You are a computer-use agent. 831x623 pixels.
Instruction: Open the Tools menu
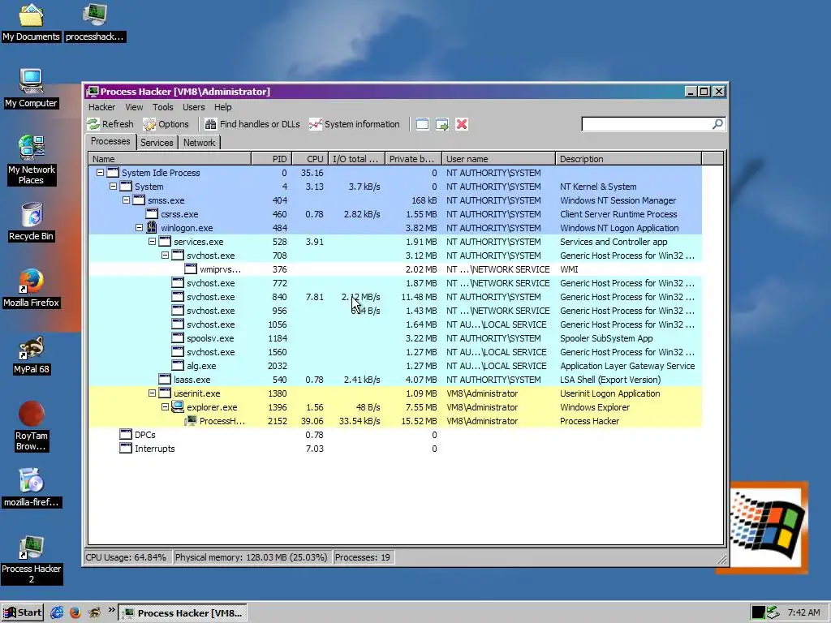(x=162, y=107)
